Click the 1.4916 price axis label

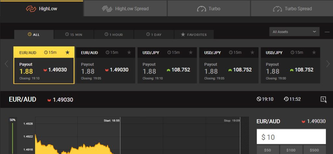click(x=28, y=149)
